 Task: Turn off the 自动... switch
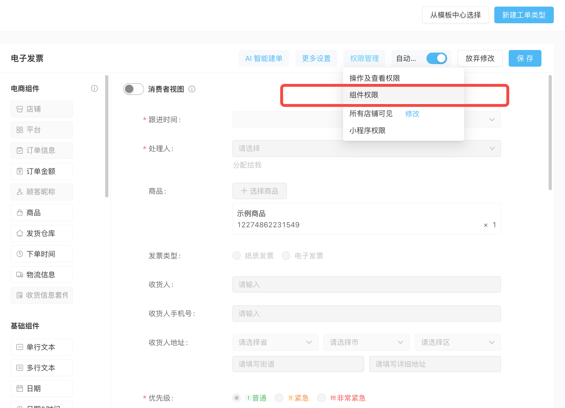tap(437, 58)
